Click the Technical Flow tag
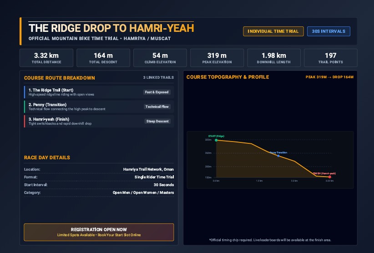This screenshot has height=253, width=374. (x=157, y=106)
